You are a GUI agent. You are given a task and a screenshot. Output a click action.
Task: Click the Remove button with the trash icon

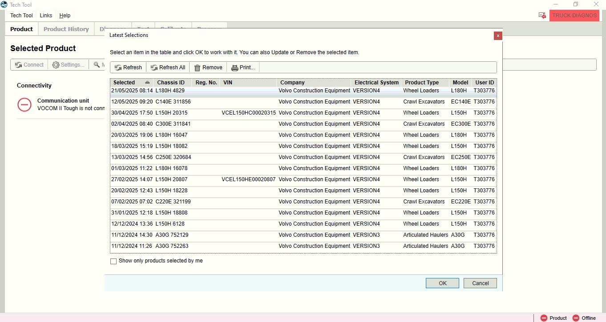(208, 68)
